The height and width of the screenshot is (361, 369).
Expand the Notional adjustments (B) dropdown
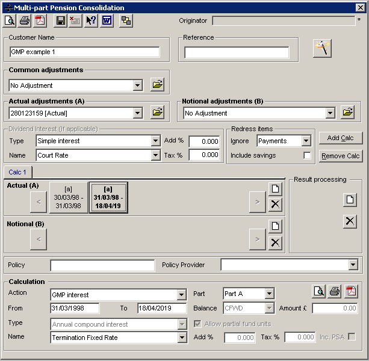330,113
